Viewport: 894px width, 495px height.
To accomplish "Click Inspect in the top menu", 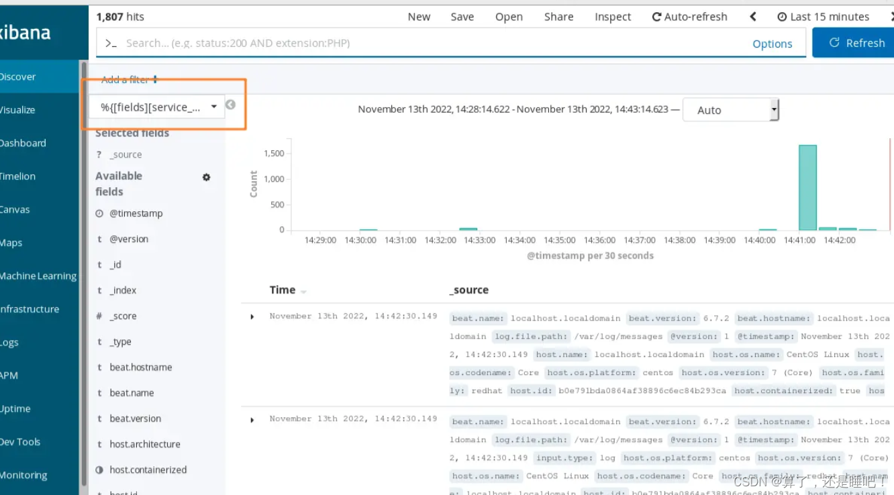I will [x=613, y=17].
